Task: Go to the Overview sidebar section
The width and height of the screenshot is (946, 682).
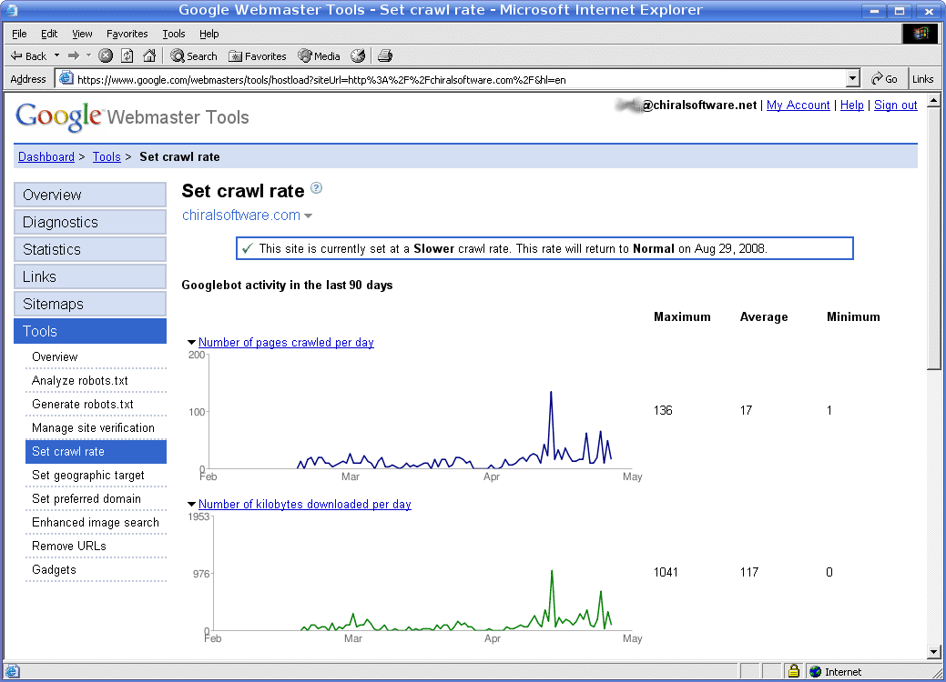Action: coord(90,196)
